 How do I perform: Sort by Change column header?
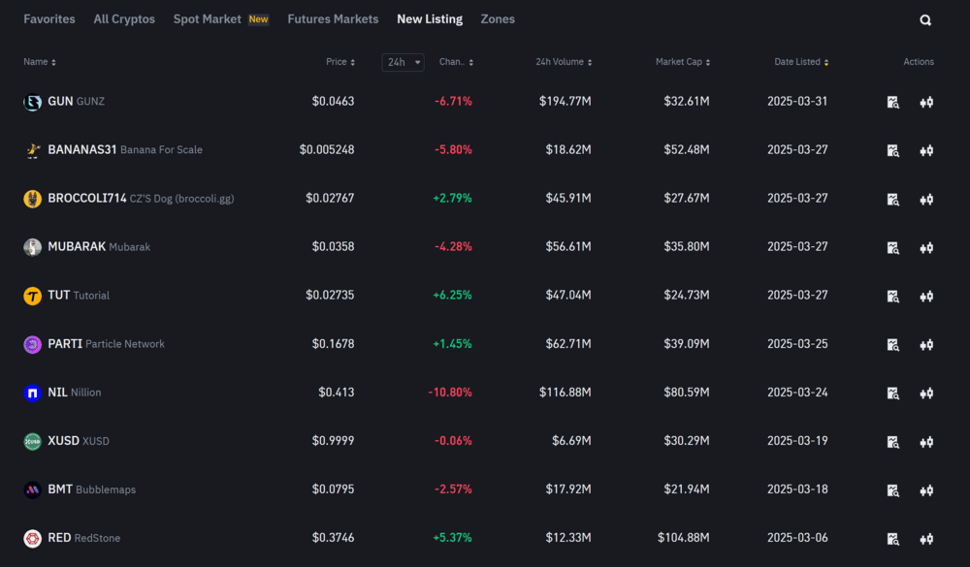click(456, 62)
